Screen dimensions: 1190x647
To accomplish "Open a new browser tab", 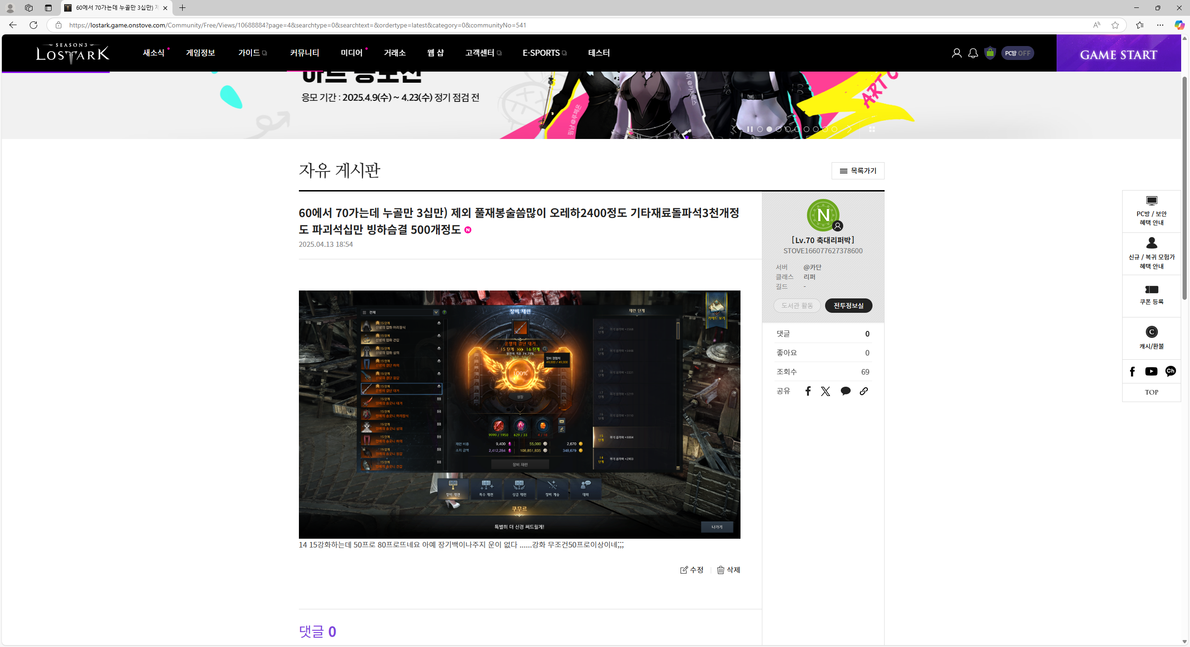I will click(x=182, y=8).
